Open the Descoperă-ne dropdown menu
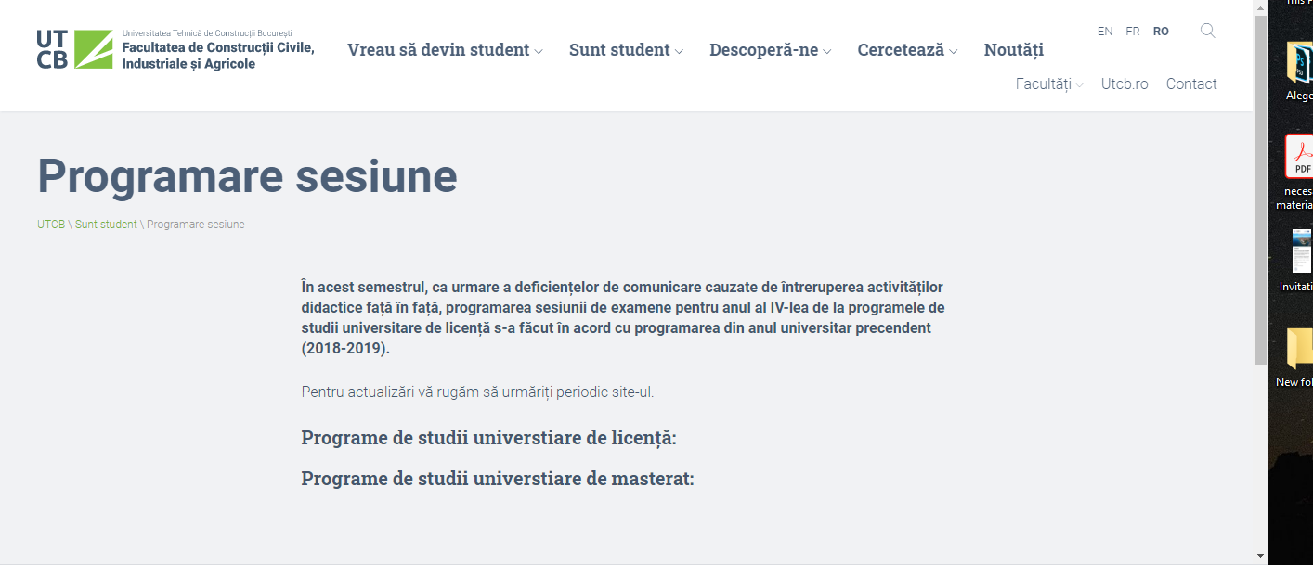Image resolution: width=1313 pixels, height=565 pixels. (771, 50)
